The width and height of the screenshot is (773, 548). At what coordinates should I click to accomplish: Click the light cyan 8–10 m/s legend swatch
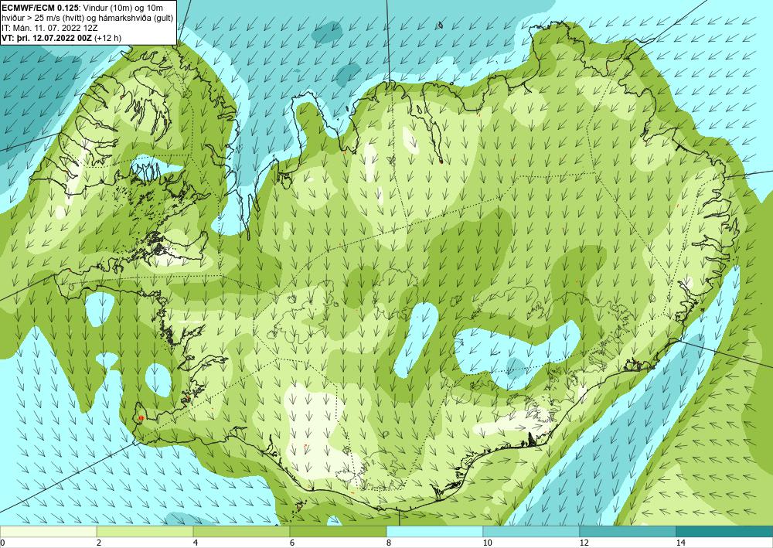(434, 532)
